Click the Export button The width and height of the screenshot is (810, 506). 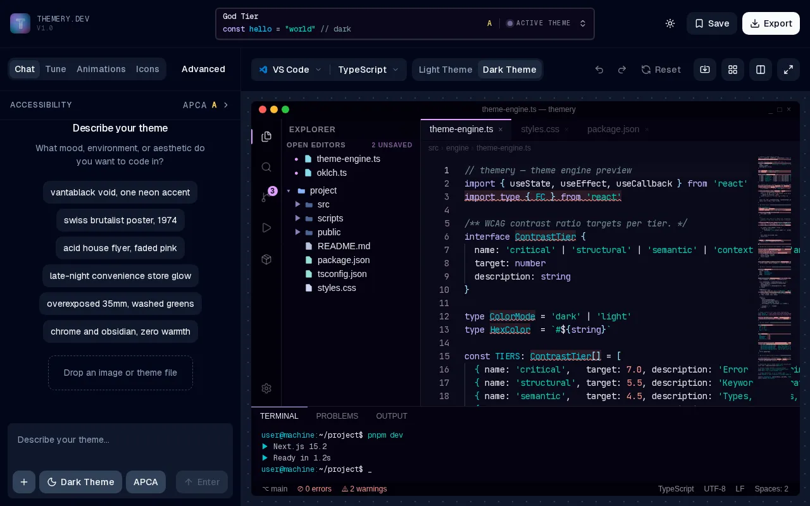(771, 23)
